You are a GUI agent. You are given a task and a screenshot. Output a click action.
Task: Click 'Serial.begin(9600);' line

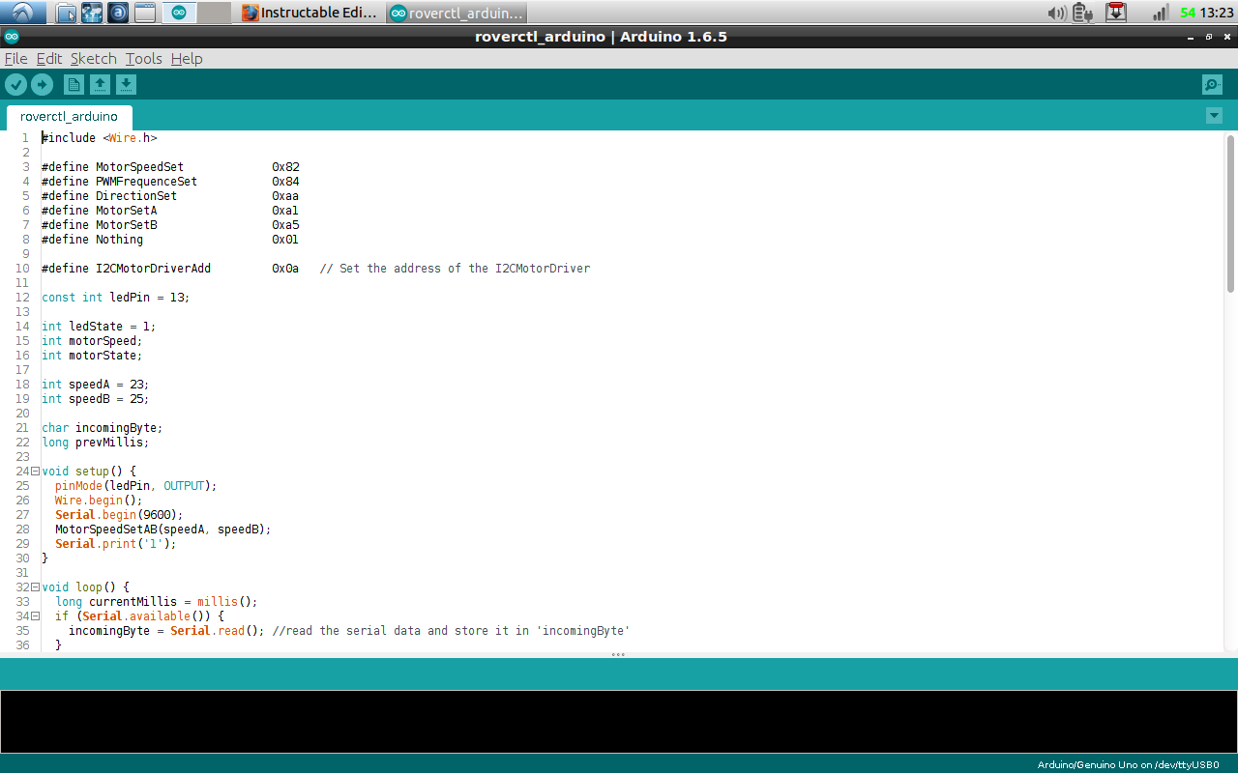coord(119,515)
